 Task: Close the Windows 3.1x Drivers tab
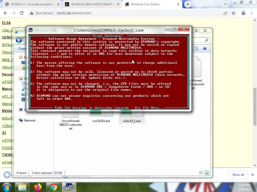click(x=178, y=4)
